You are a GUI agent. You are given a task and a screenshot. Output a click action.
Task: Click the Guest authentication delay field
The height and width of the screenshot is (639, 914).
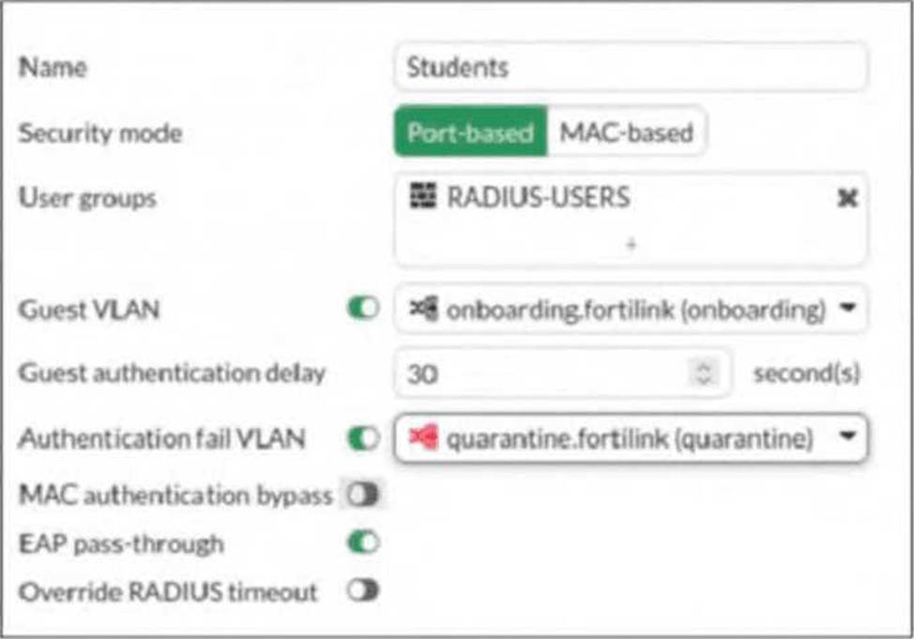(544, 373)
